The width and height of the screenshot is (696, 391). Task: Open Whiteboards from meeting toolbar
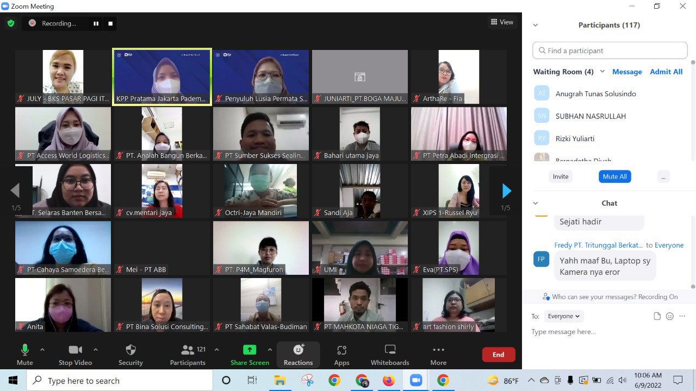[x=390, y=350]
